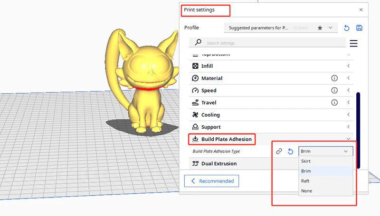Image resolution: width=380 pixels, height=216 pixels.
Task: Close the Print settings panel
Action: [x=361, y=9]
